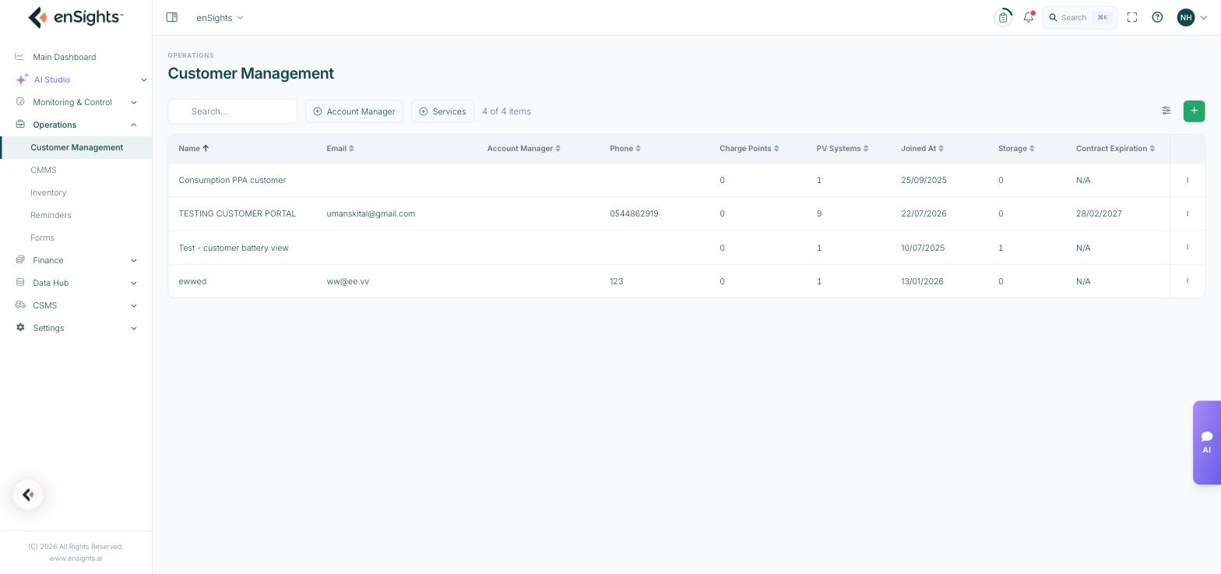The height and width of the screenshot is (574, 1221).
Task: Open the help question mark icon
Action: coord(1157,17)
